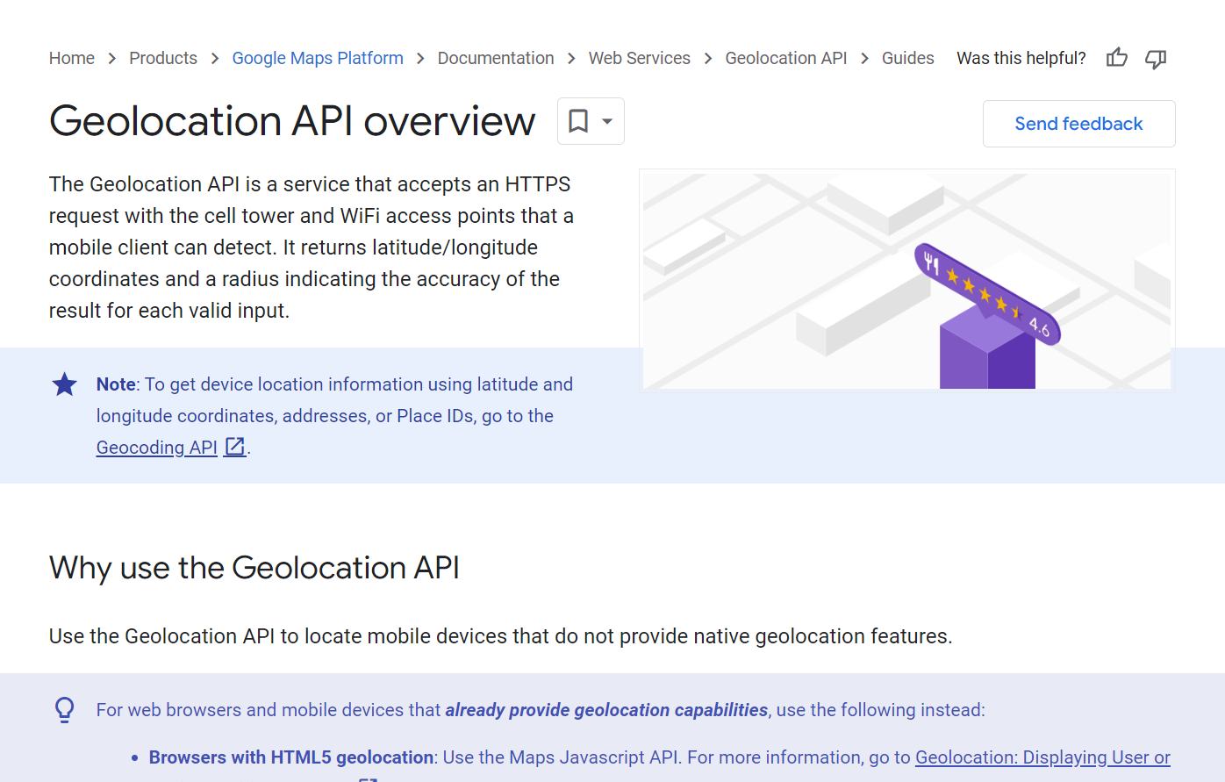This screenshot has height=782, width=1225.
Task: Click the 'Geolocation API overview' title
Action: (292, 121)
